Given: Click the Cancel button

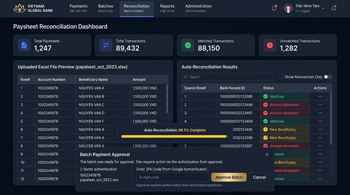Looking at the screenshot, I should pyautogui.click(x=259, y=177).
